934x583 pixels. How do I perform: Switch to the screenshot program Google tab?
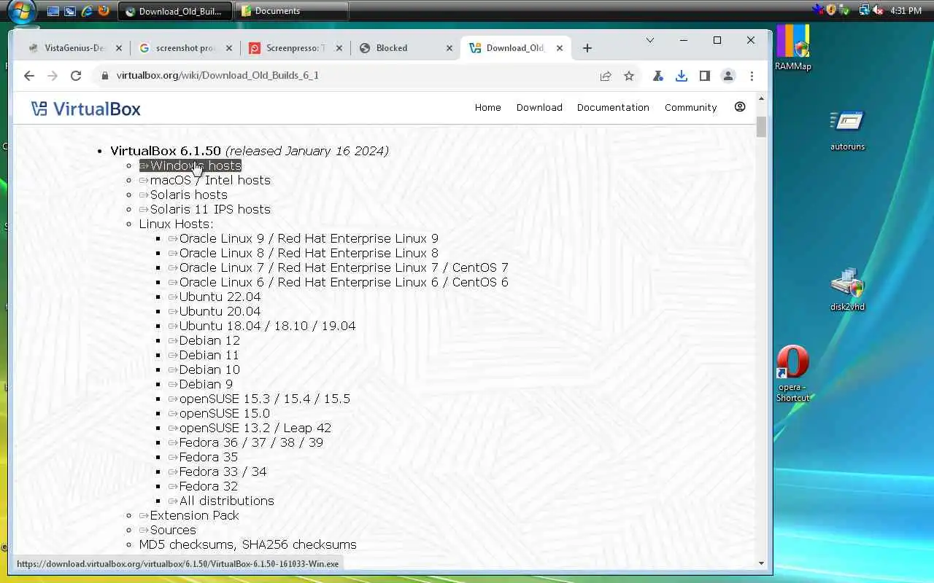tap(185, 48)
